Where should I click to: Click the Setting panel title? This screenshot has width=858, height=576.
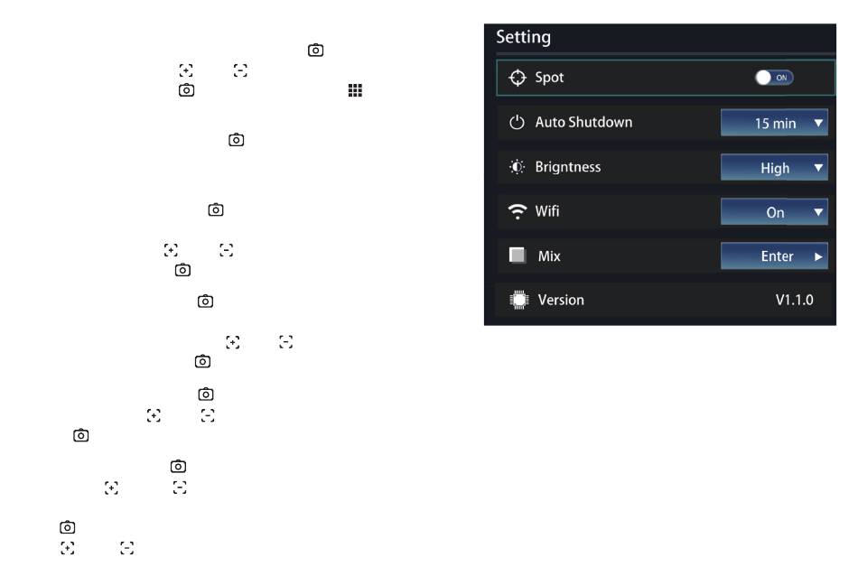point(523,37)
